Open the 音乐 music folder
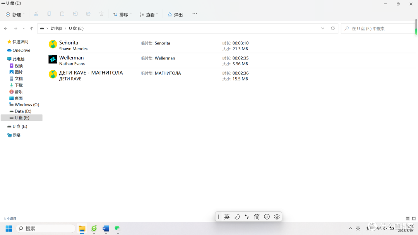Viewport: 418px width, 235px height. (x=16, y=92)
